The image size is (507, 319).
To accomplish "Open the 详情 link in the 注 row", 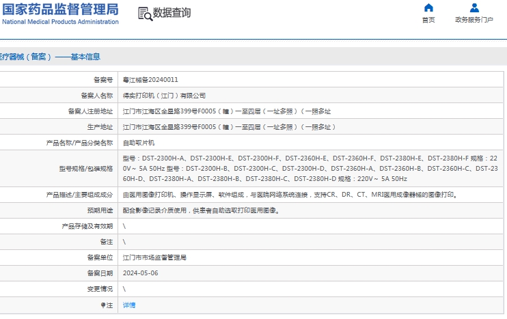I will pyautogui.click(x=129, y=305).
